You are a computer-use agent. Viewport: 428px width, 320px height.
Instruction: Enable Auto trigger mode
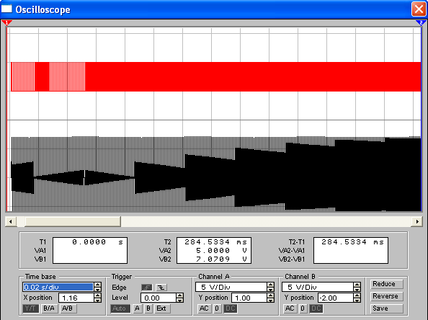tap(120, 308)
